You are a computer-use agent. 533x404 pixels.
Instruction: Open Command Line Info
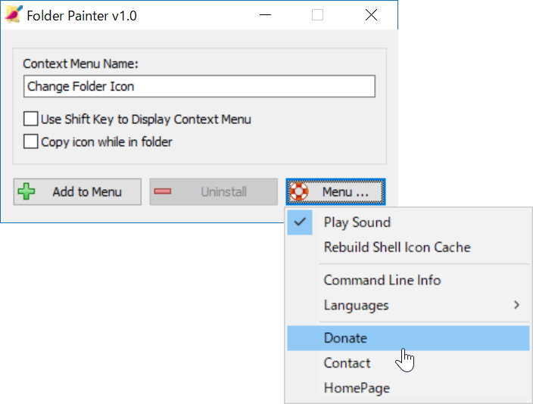pos(408,280)
